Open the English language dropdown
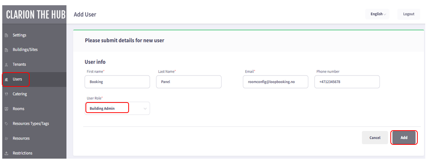Screen dimensions: 429x165 pos(377,14)
